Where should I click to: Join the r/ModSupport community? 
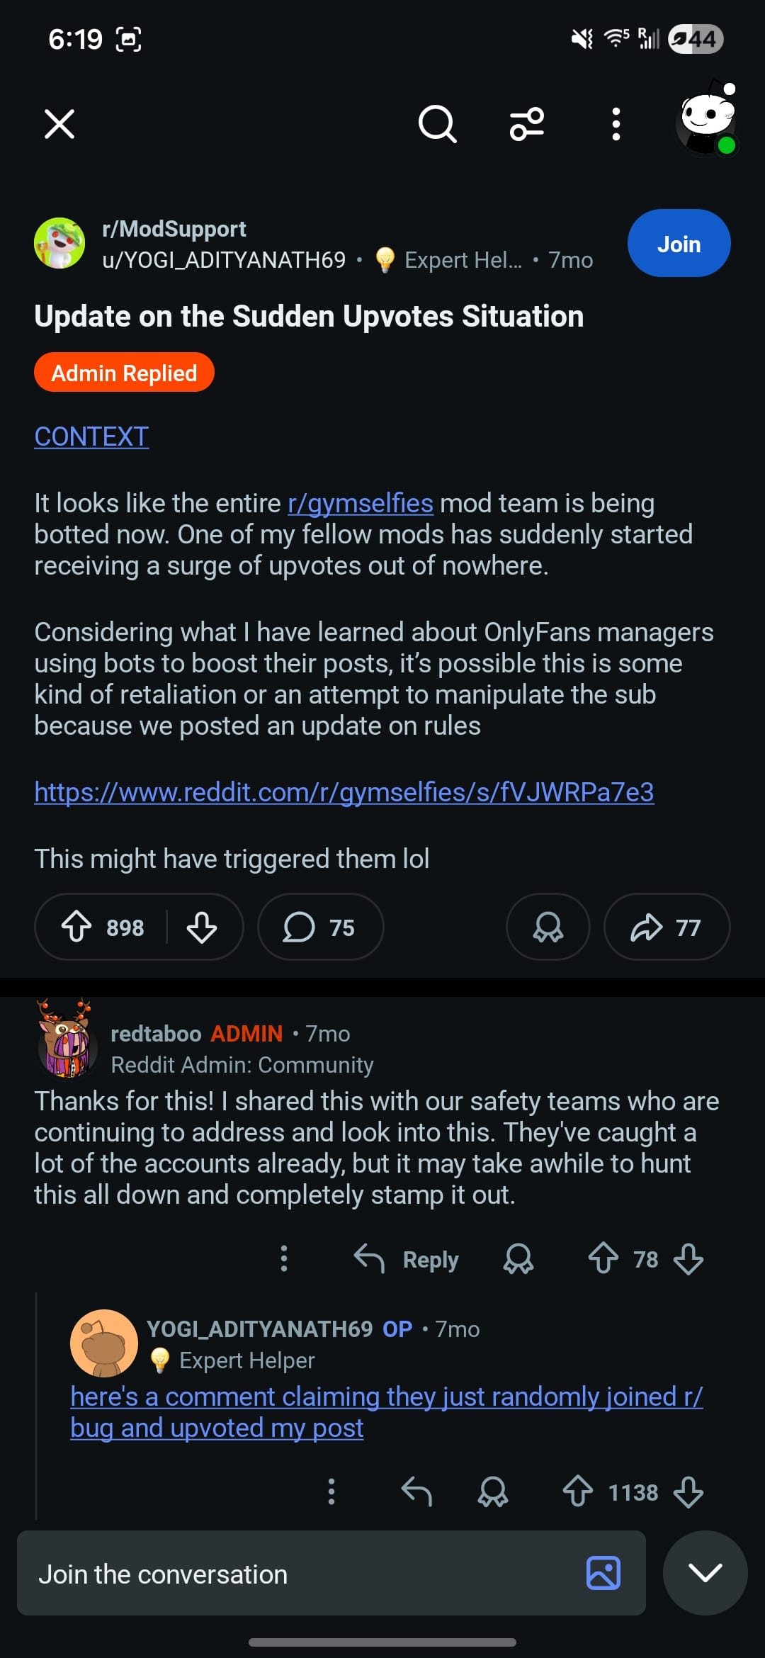[679, 243]
